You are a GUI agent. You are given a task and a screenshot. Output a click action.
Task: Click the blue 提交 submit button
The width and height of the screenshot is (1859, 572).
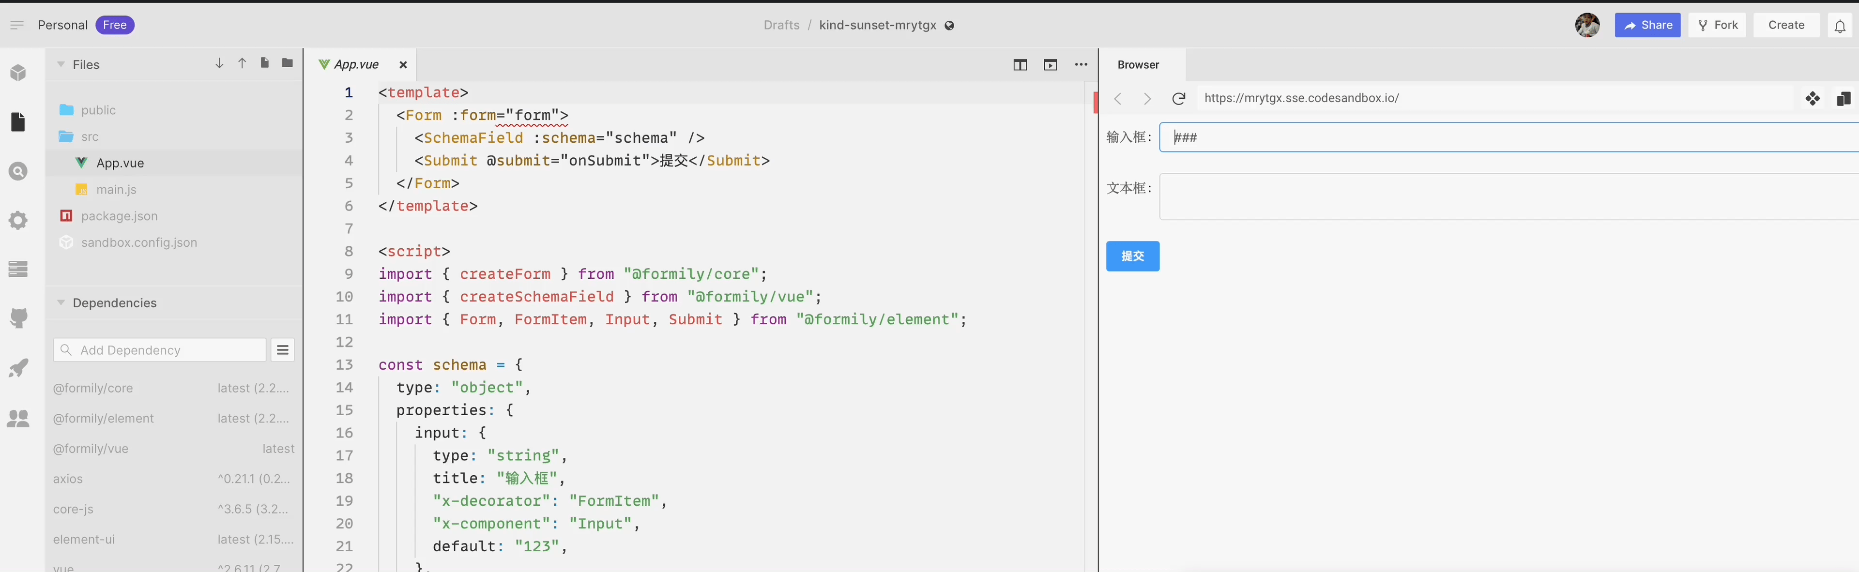pos(1132,256)
